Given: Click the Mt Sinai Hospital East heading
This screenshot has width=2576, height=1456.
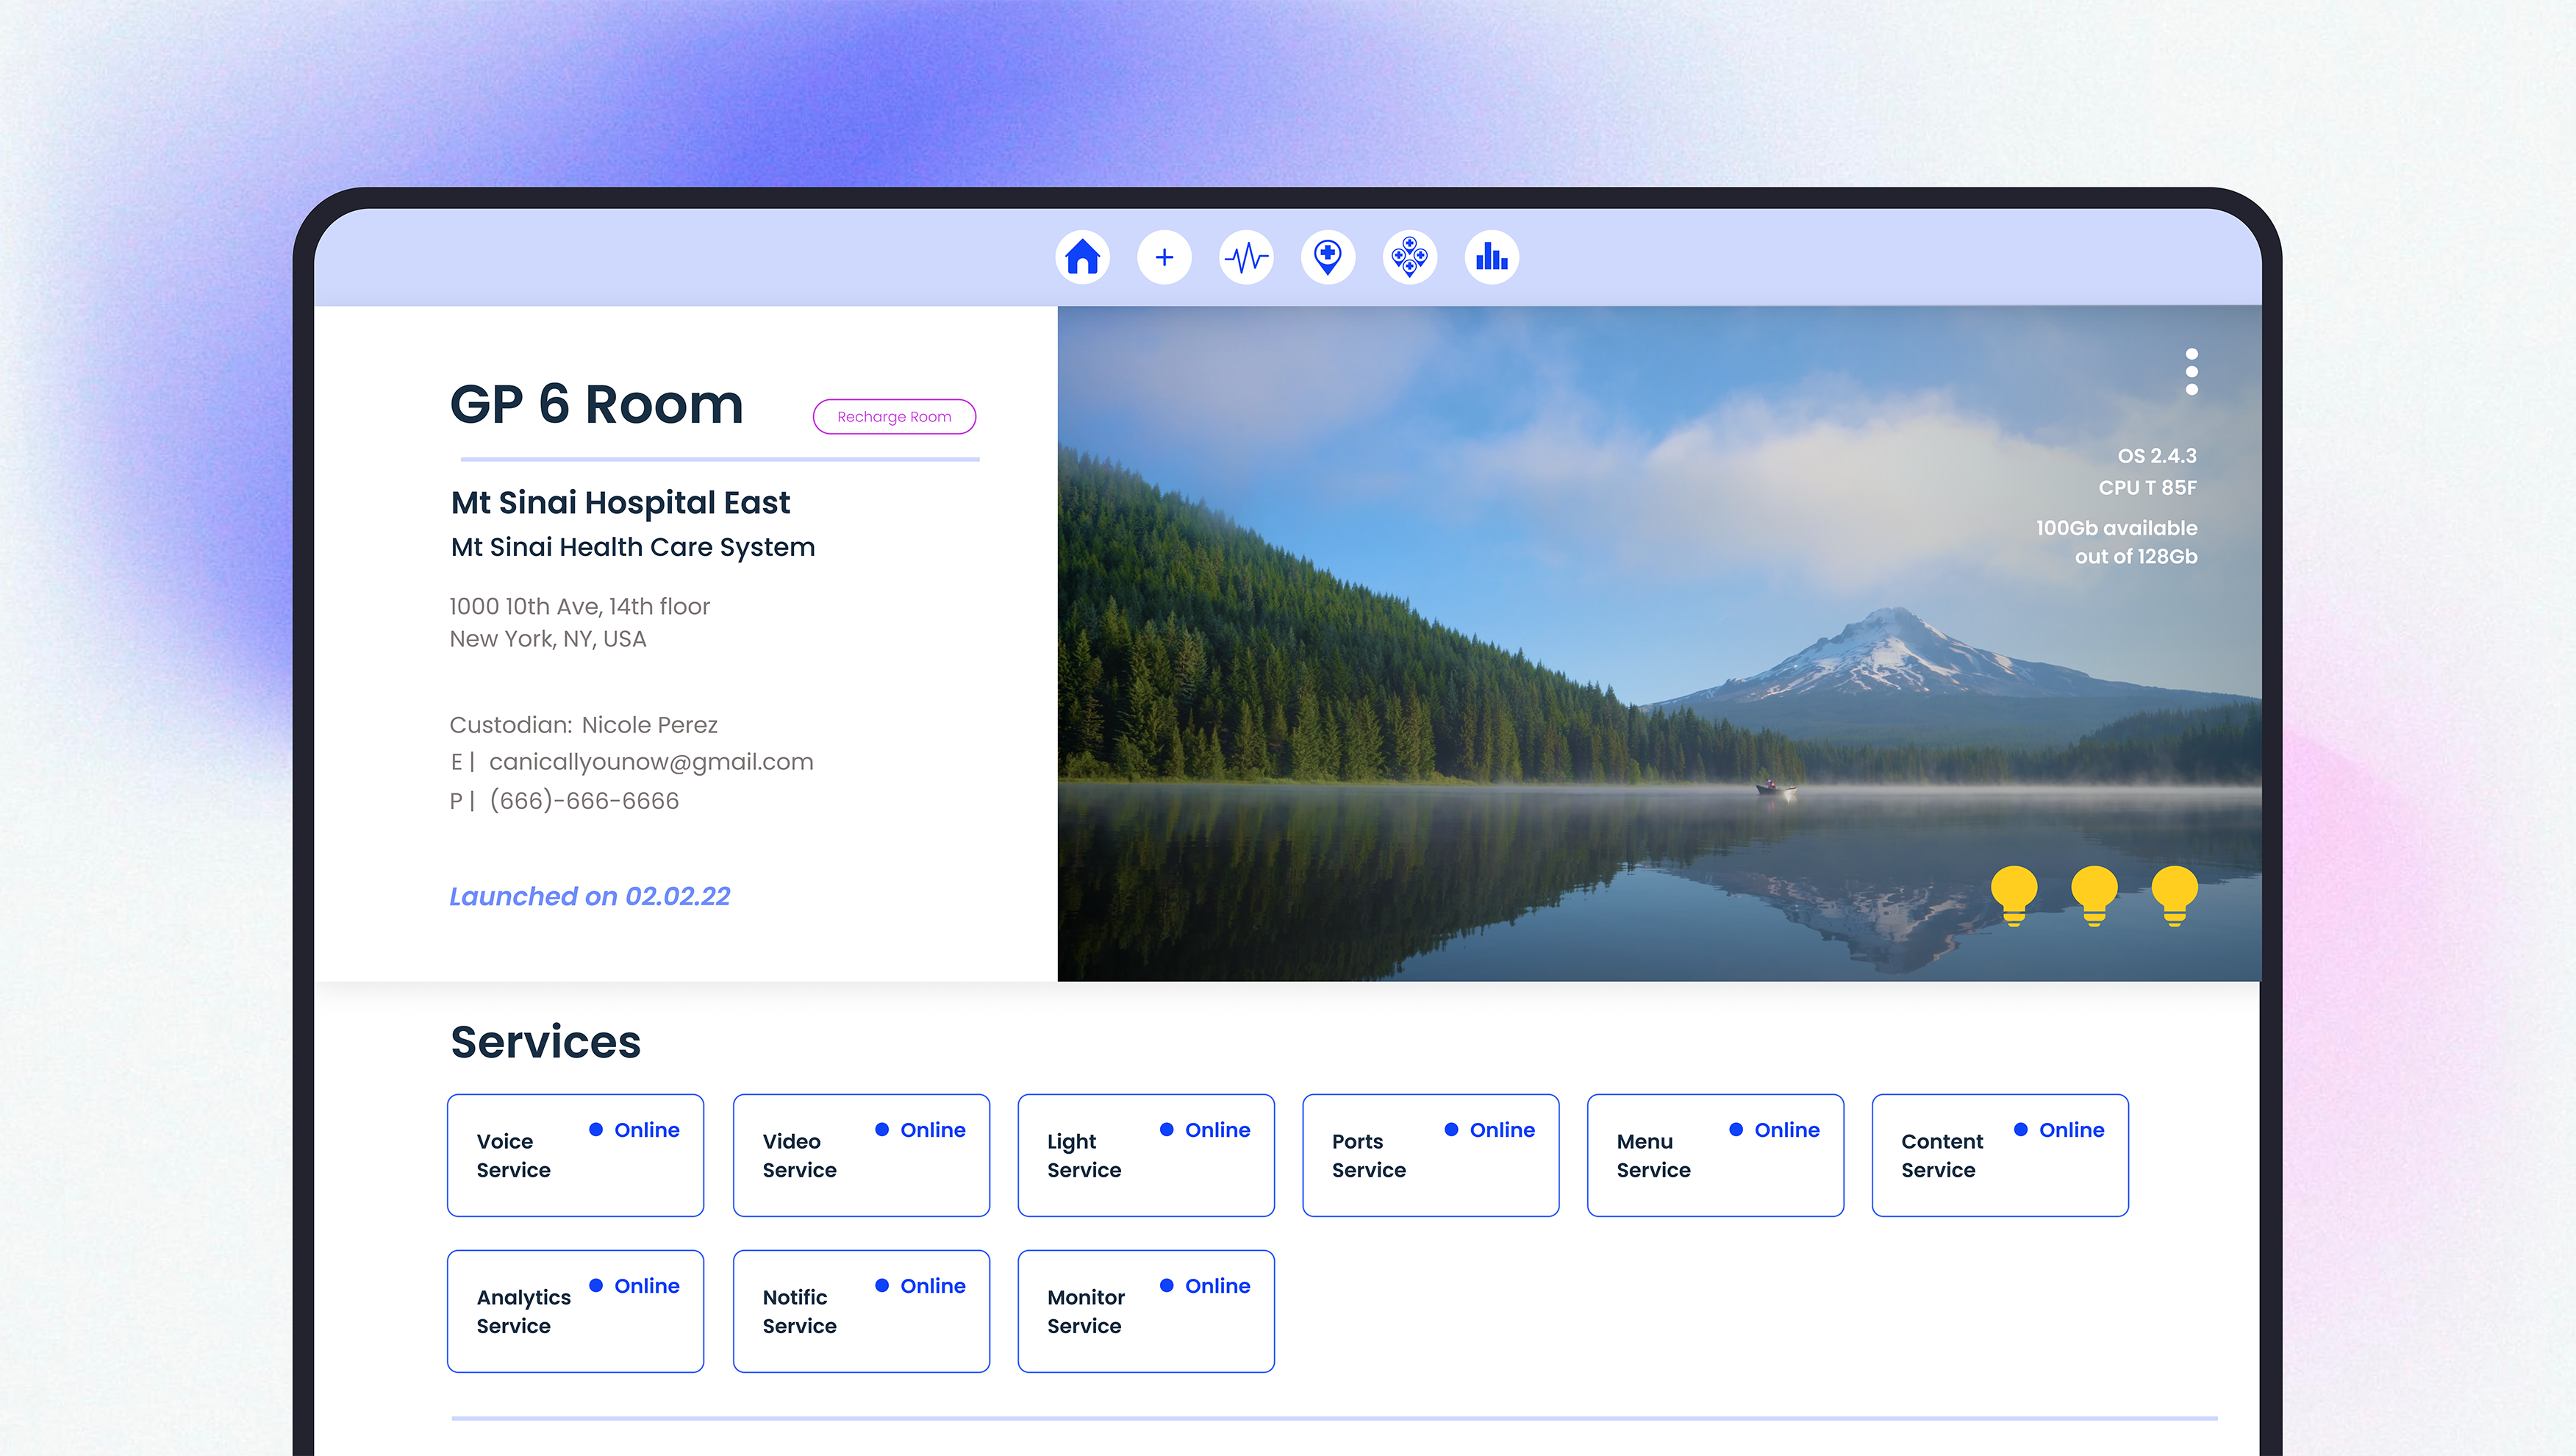Looking at the screenshot, I should [x=620, y=502].
